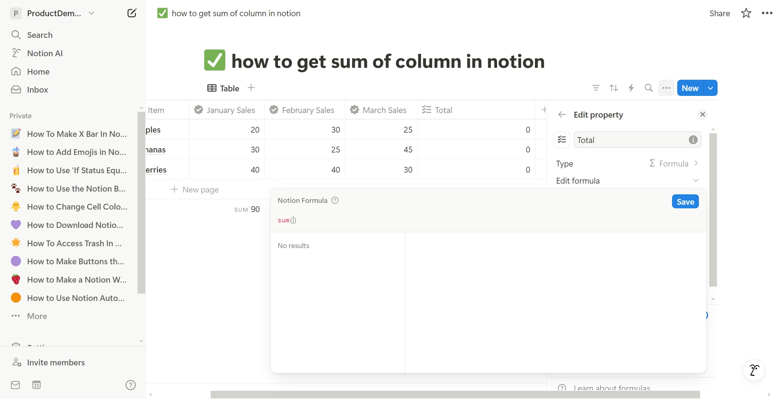This screenshot has height=399, width=783.
Task: Click the Item column header
Action: coord(167,110)
